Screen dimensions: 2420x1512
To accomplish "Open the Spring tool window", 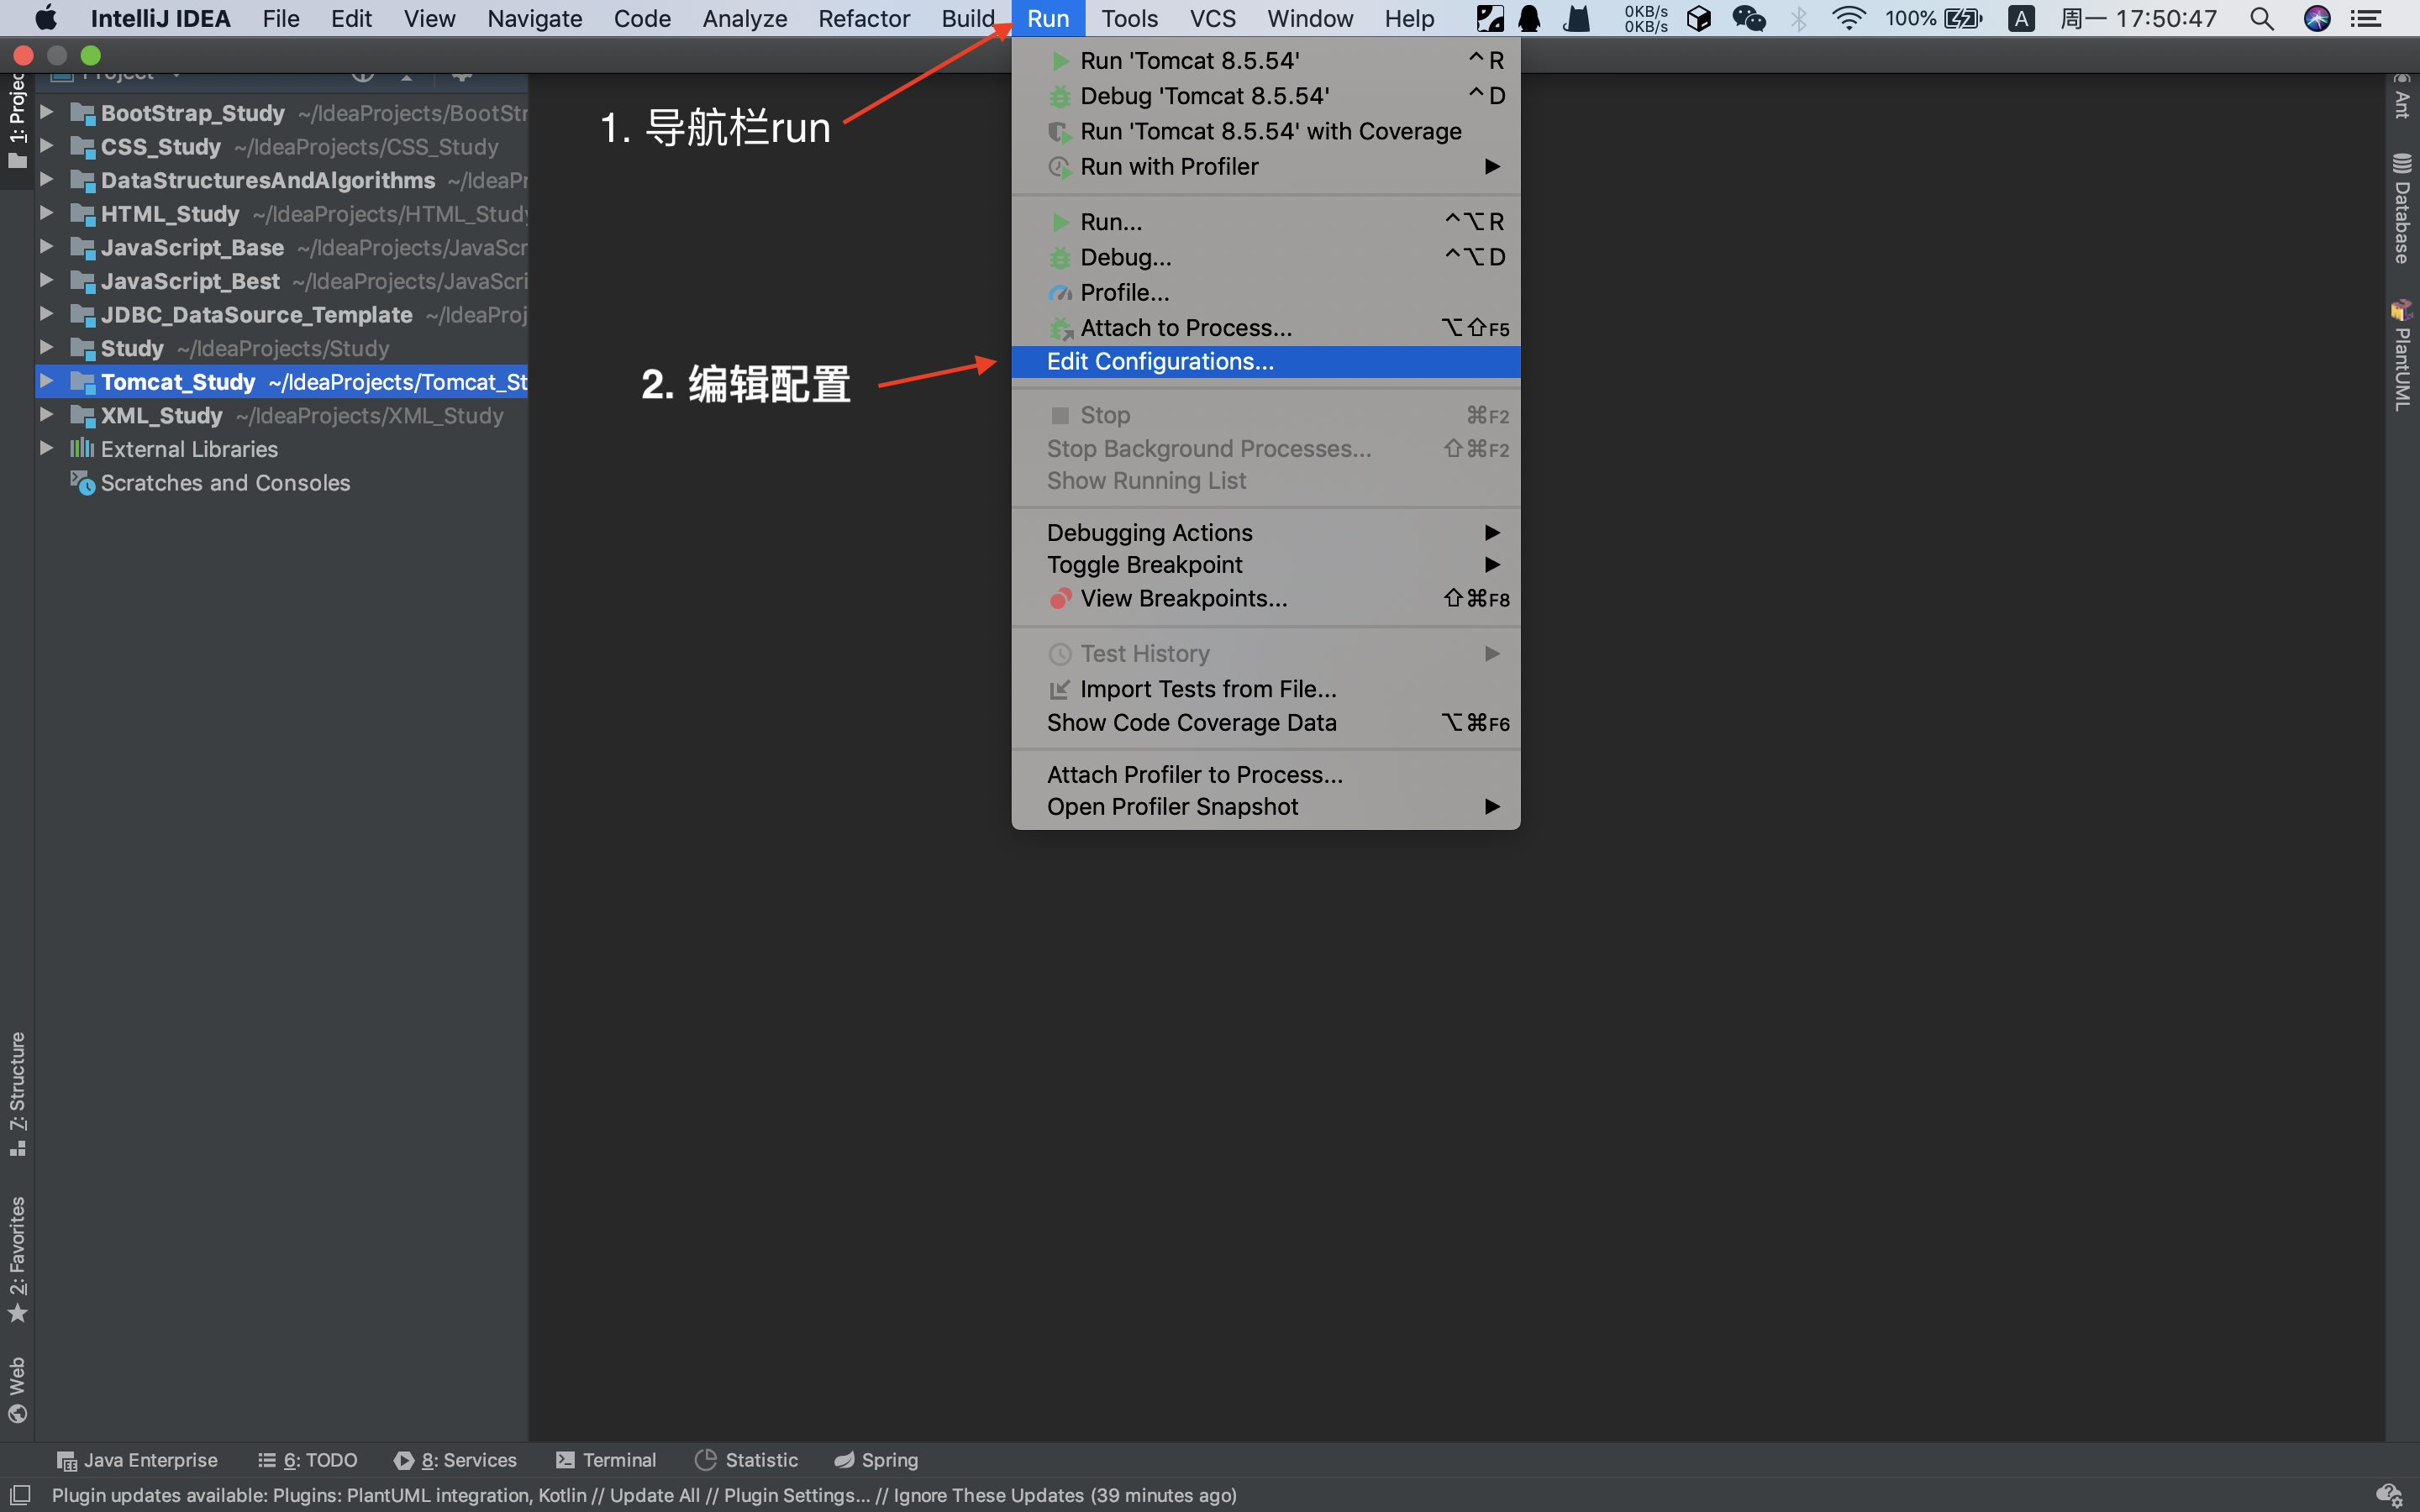I will 876,1459.
